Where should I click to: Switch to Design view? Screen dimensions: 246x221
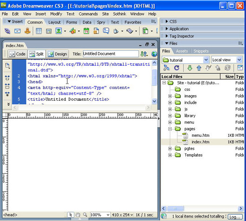pos(57,54)
